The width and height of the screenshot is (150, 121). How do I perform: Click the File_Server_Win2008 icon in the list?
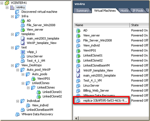[78, 40]
